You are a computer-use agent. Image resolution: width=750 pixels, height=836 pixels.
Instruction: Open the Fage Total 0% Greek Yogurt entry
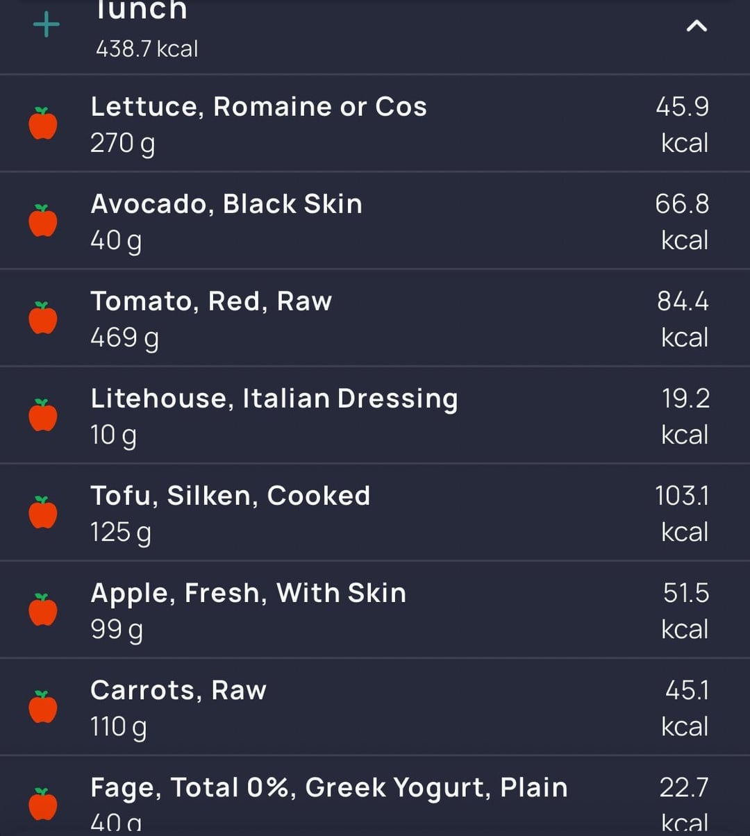click(375, 796)
